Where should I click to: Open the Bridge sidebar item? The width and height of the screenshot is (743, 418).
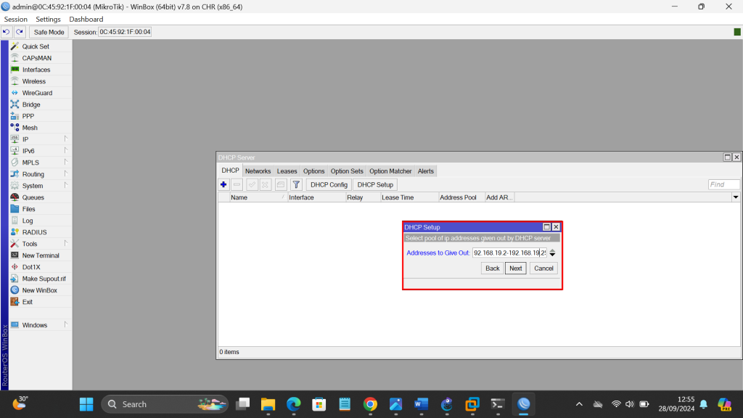click(31, 104)
